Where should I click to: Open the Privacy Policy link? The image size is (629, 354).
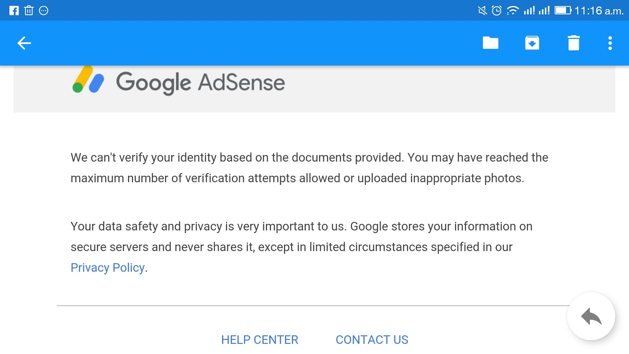coord(107,267)
